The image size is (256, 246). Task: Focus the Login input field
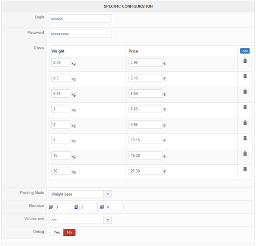coord(81,19)
